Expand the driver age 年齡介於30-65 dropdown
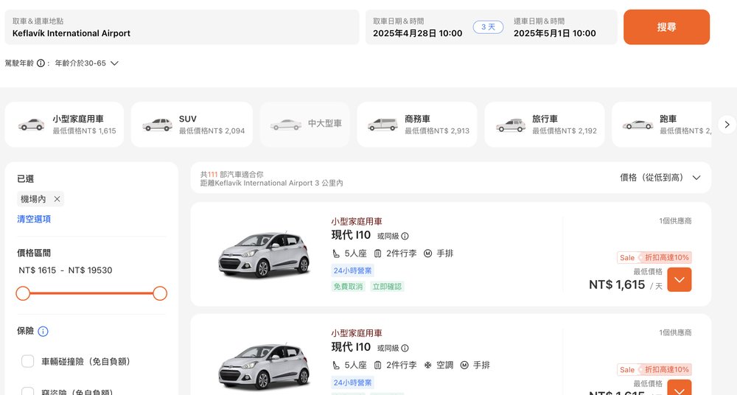 pos(114,63)
